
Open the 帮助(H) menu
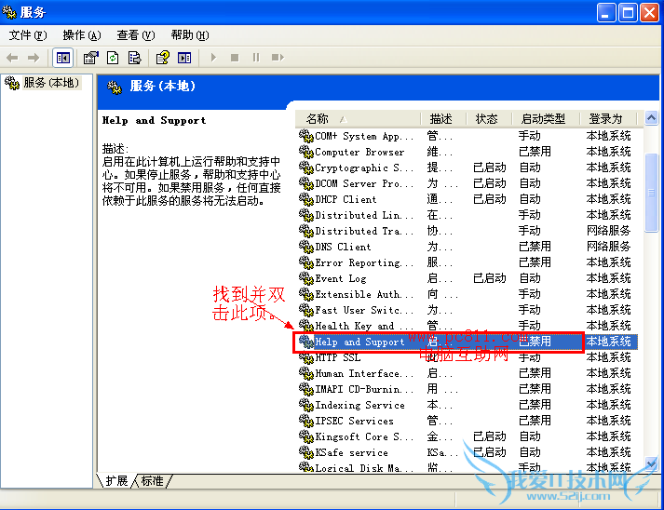(x=190, y=35)
